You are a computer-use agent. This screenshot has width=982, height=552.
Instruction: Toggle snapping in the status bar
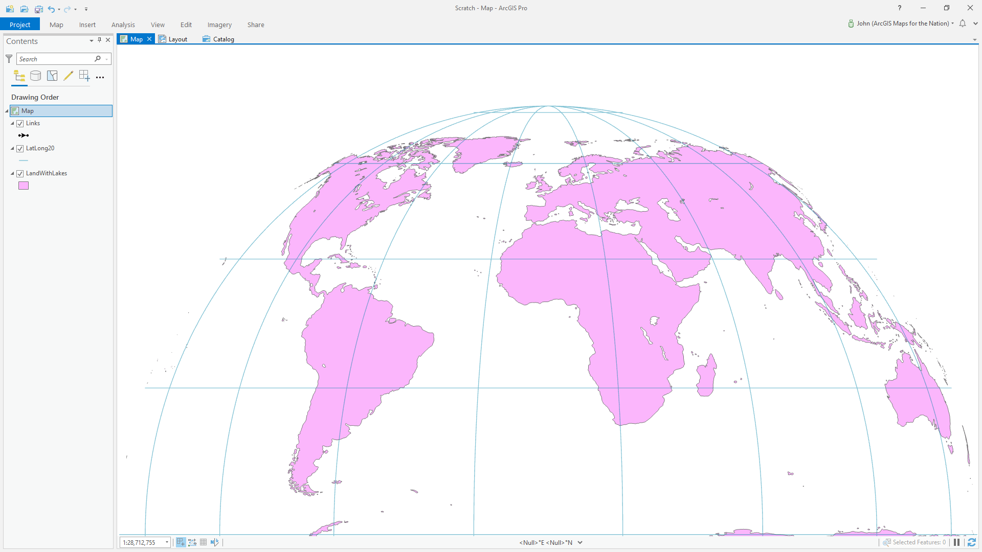click(181, 542)
